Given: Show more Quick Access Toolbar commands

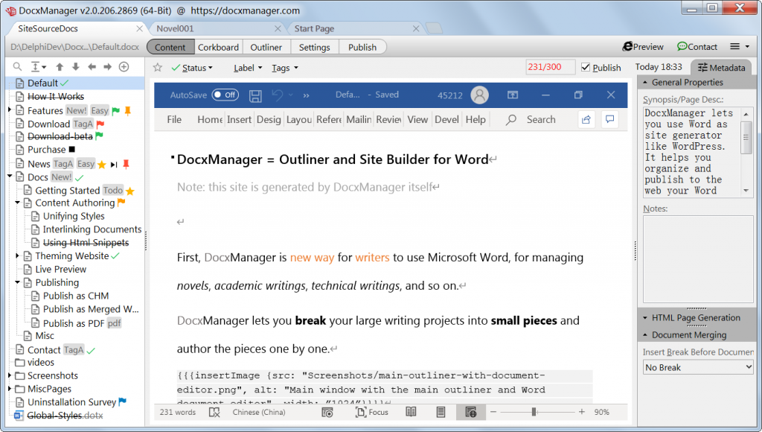Looking at the screenshot, I should click(x=306, y=95).
